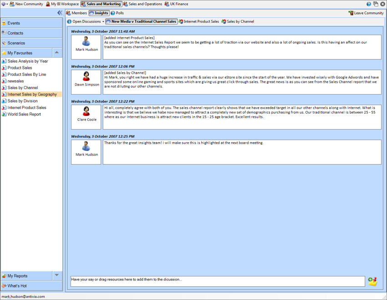Screen dimensions: 387x300
Task: Open the Open Discussions dropdown
Action: (x=86, y=21)
